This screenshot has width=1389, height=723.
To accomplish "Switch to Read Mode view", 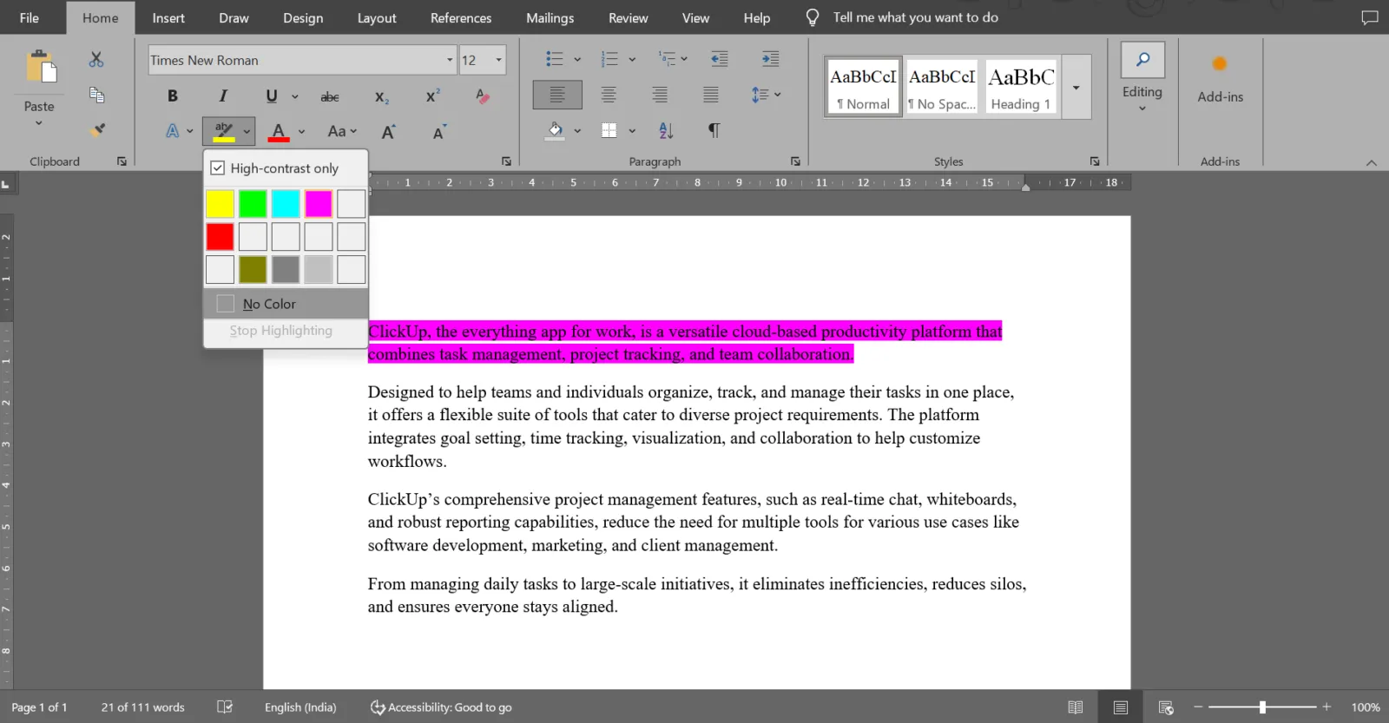I will [x=1076, y=707].
